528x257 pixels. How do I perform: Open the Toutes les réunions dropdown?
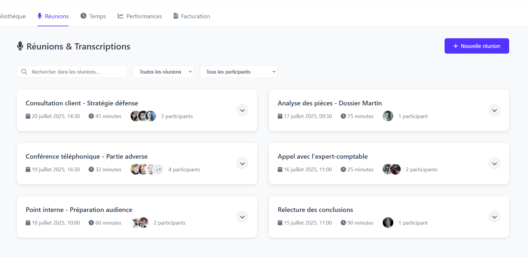[164, 72]
